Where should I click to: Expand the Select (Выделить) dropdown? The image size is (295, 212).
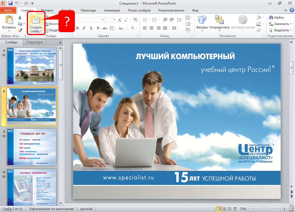pos(291,30)
